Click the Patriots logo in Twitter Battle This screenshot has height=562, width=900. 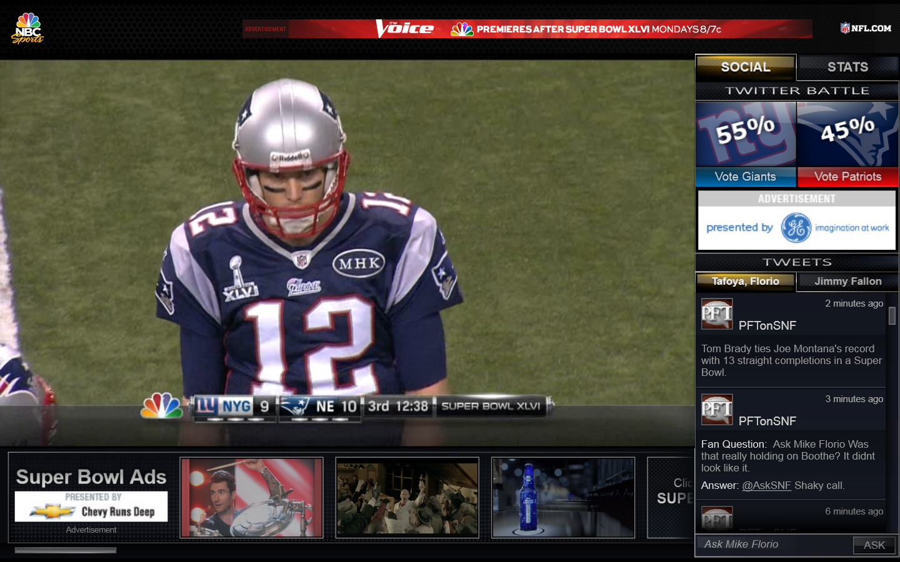(x=847, y=134)
